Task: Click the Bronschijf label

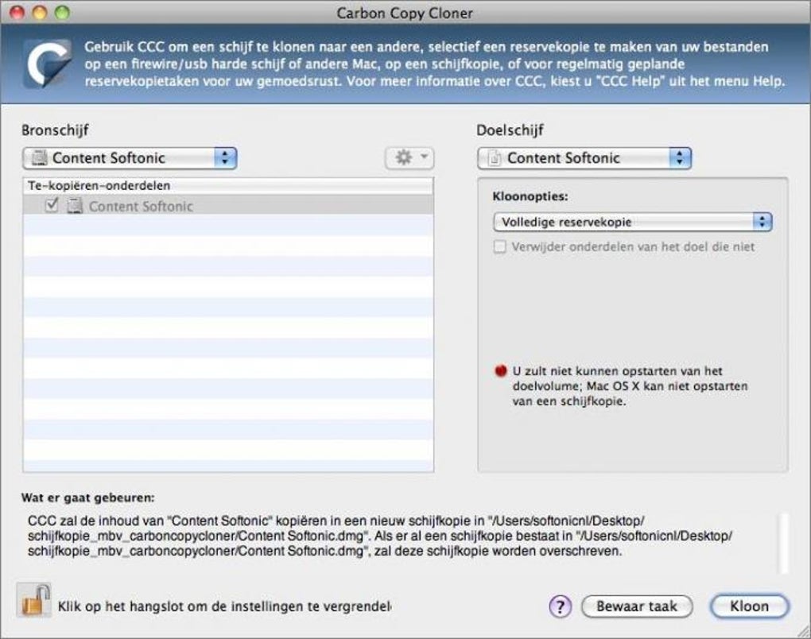Action: (55, 130)
